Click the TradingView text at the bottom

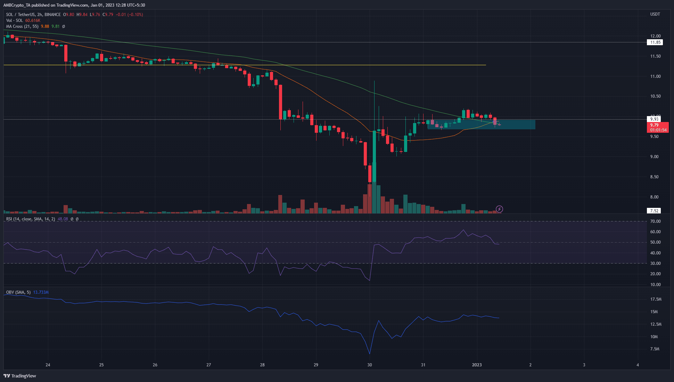click(x=24, y=376)
